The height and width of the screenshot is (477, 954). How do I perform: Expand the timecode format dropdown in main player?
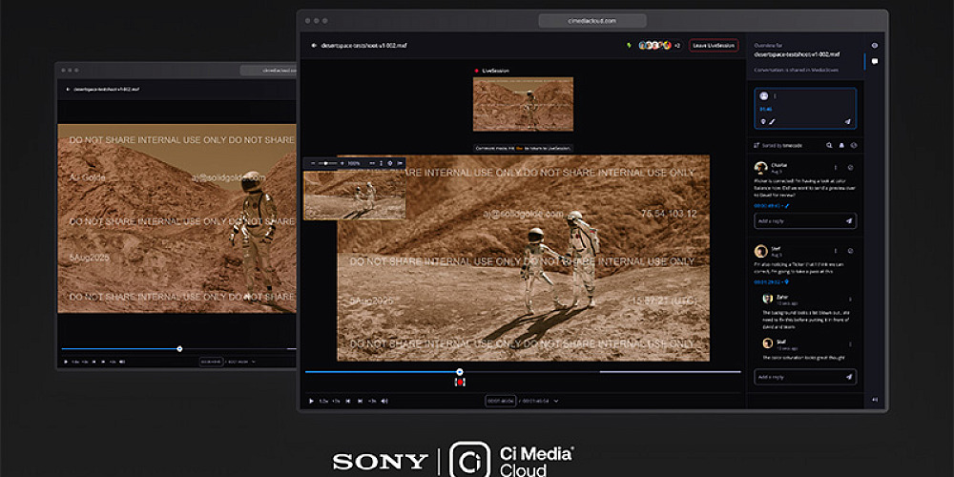click(x=556, y=401)
